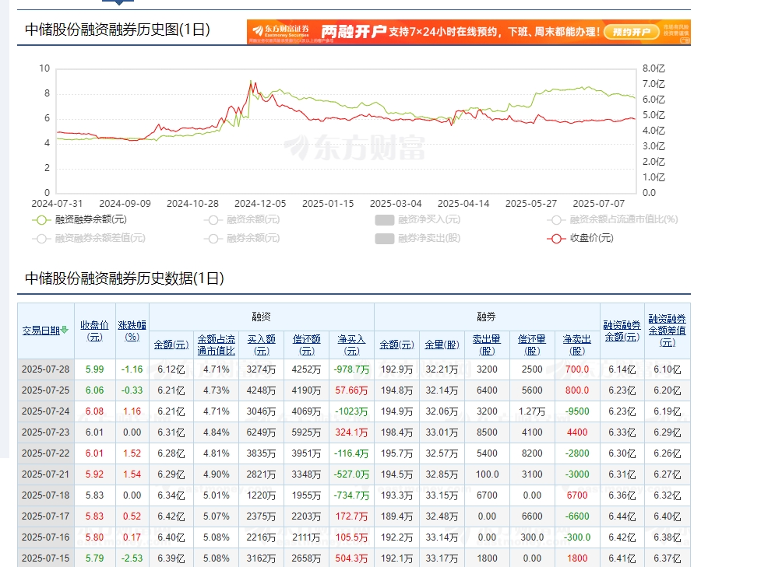Image resolution: width=782 pixels, height=567 pixels.
Task: Sort by 涨跌幅(%) column header
Action: (132, 331)
